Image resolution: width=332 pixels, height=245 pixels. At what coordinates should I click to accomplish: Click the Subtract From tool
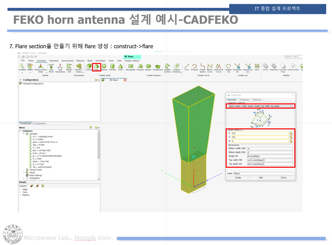tap(283, 68)
